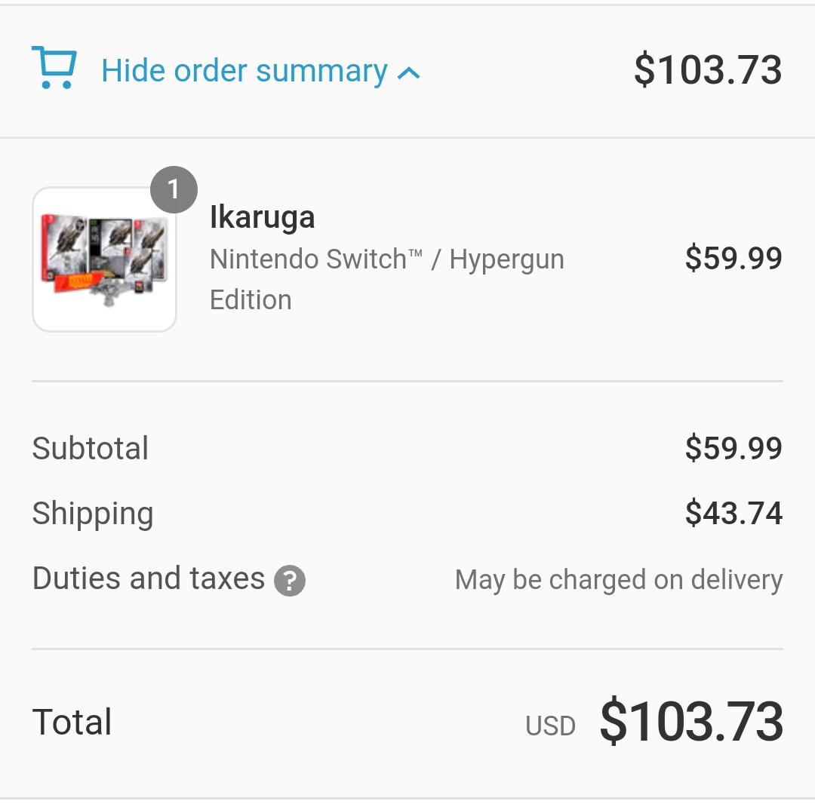
Task: Click the Shipping label
Action: pos(92,514)
